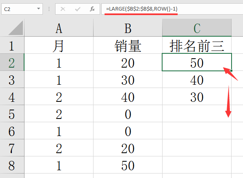
Task: Select column A header
Action: click(x=59, y=28)
